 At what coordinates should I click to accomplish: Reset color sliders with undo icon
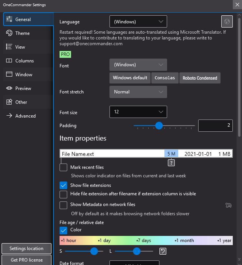[163, 251]
